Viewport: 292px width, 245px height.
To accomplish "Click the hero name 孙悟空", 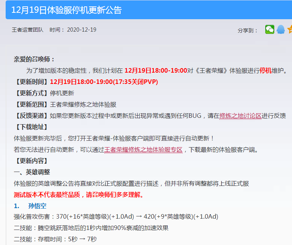I will click(x=37, y=206).
